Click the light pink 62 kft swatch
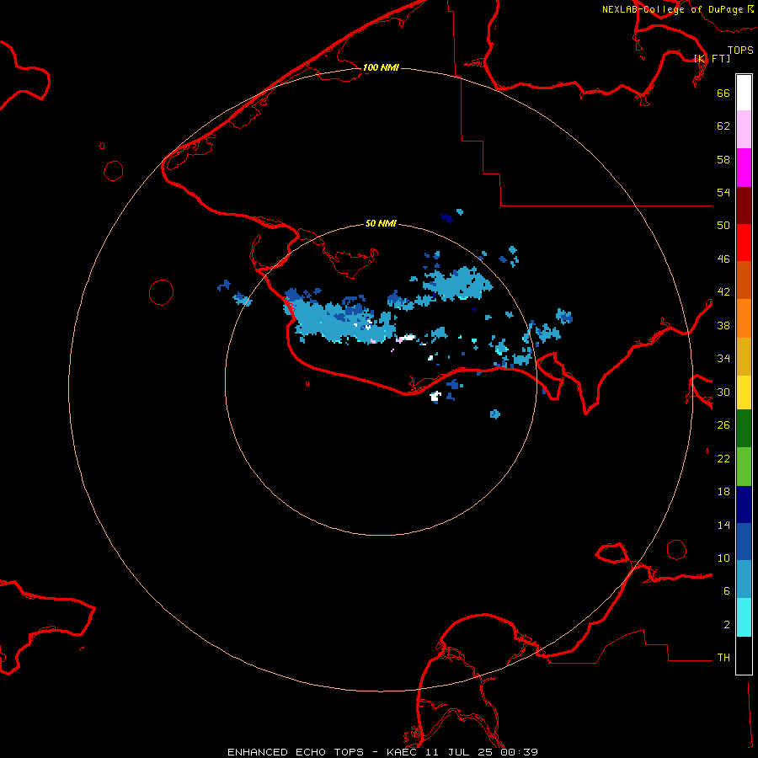 coord(744,130)
